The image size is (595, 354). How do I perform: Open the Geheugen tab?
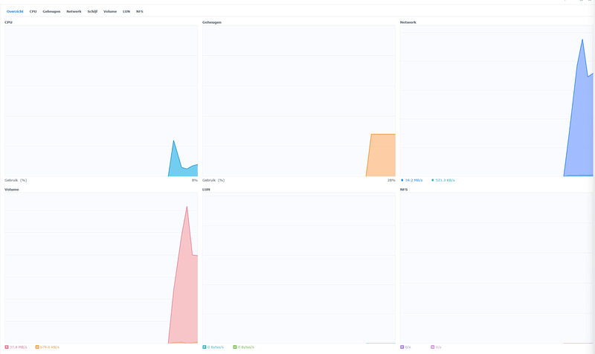click(51, 11)
